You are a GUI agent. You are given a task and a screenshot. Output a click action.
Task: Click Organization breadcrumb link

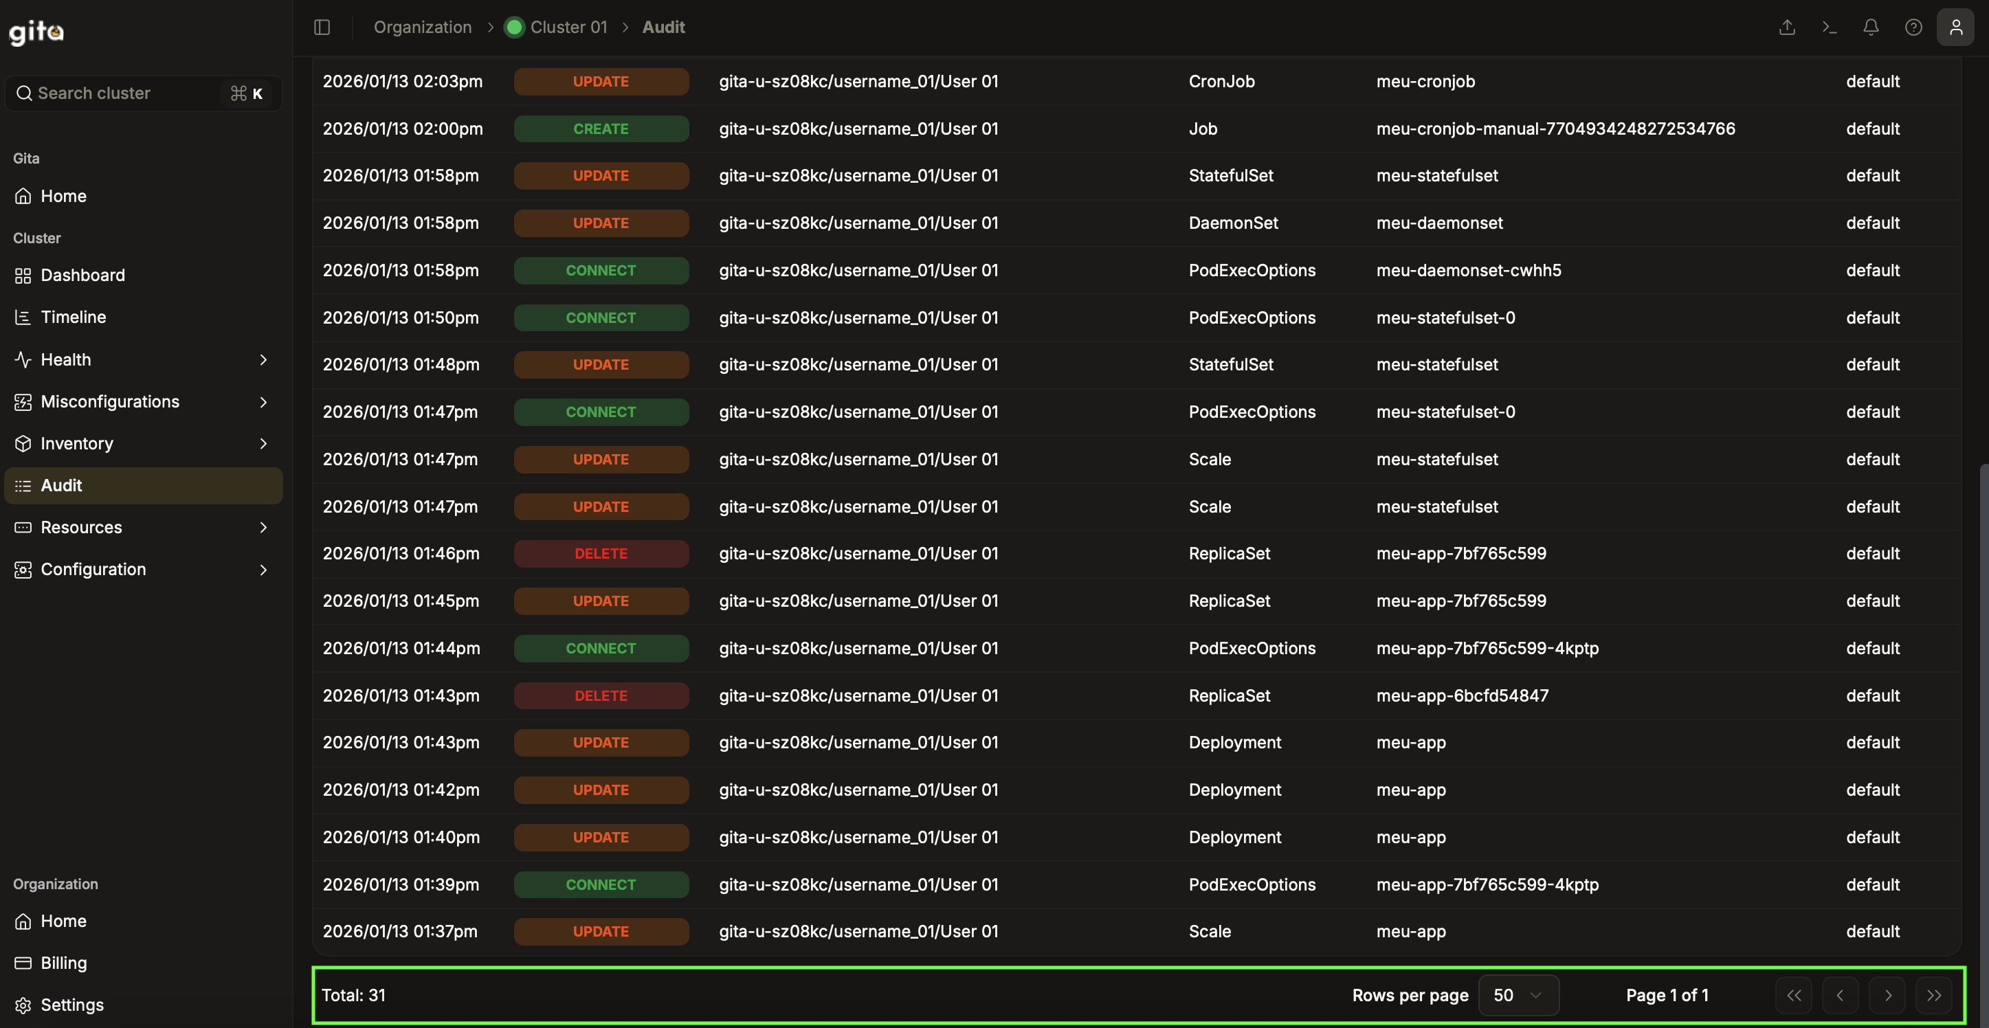click(423, 27)
